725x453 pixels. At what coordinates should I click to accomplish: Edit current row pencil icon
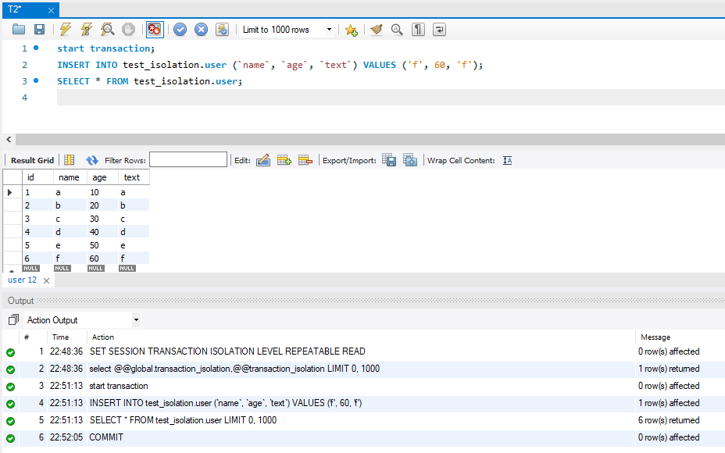263,160
